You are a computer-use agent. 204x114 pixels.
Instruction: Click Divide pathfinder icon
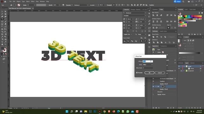(x=154, y=42)
